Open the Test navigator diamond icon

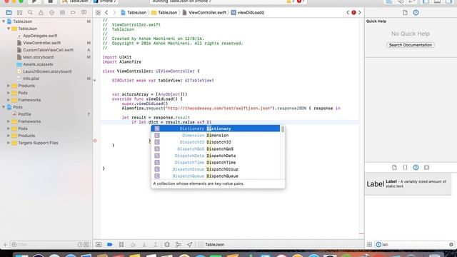(51, 13)
